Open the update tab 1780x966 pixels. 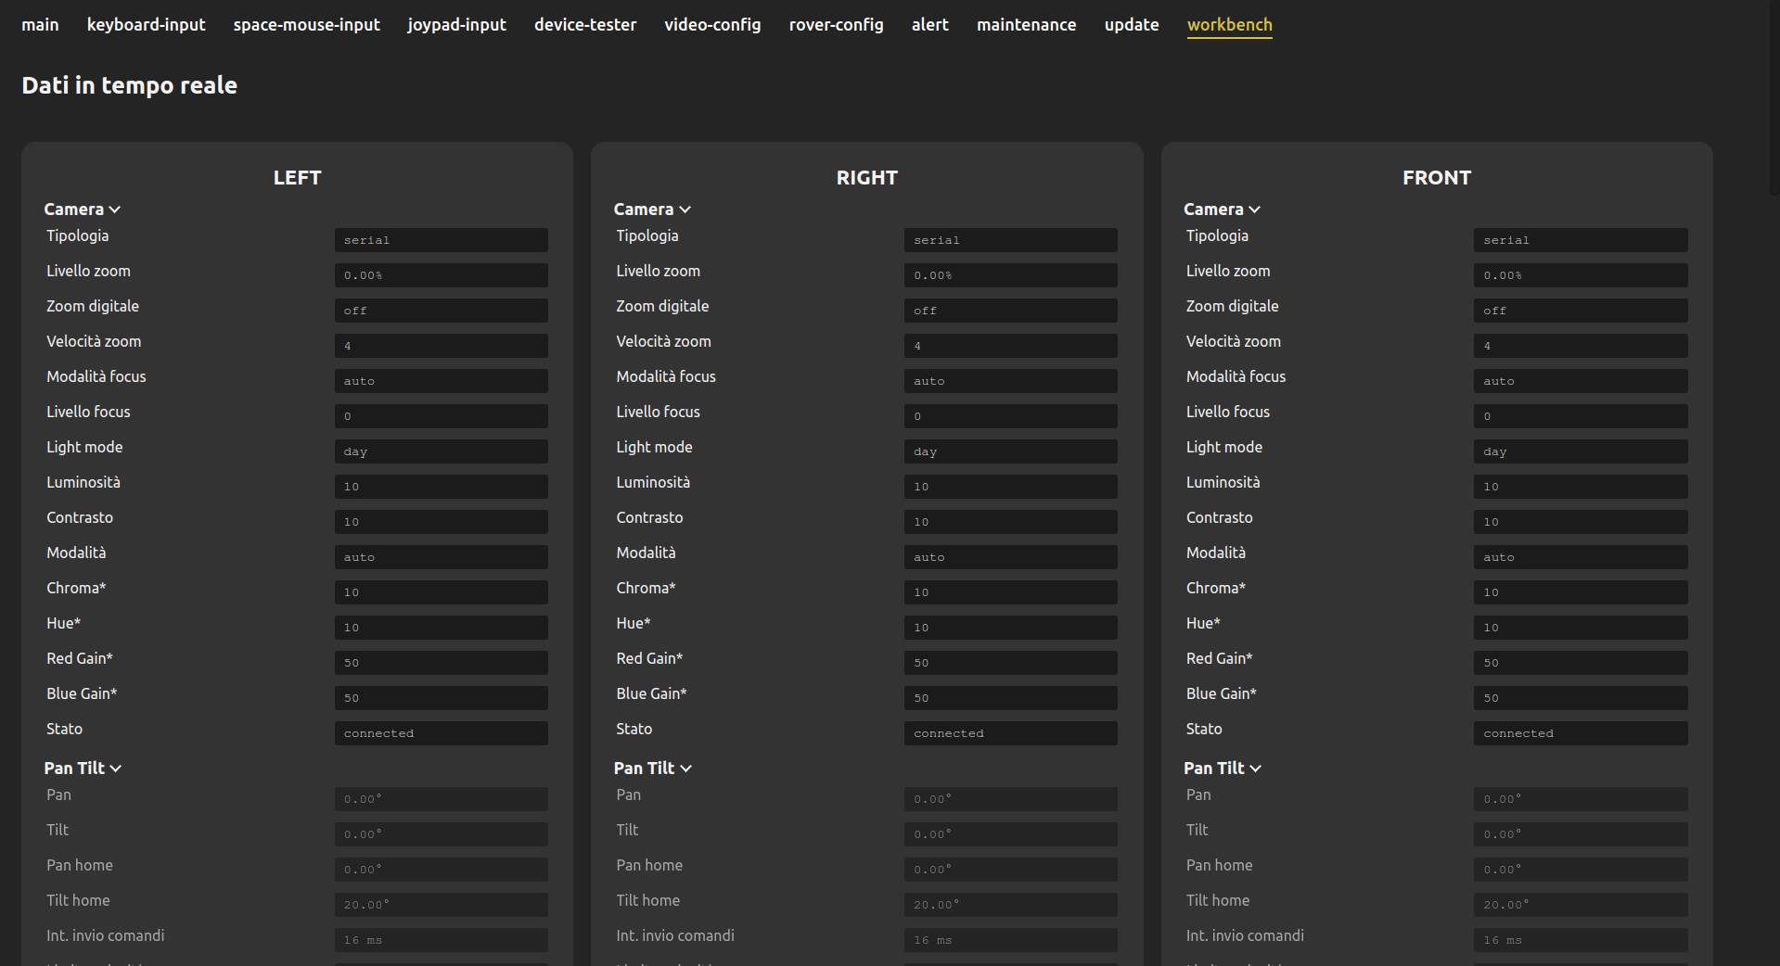click(x=1131, y=25)
